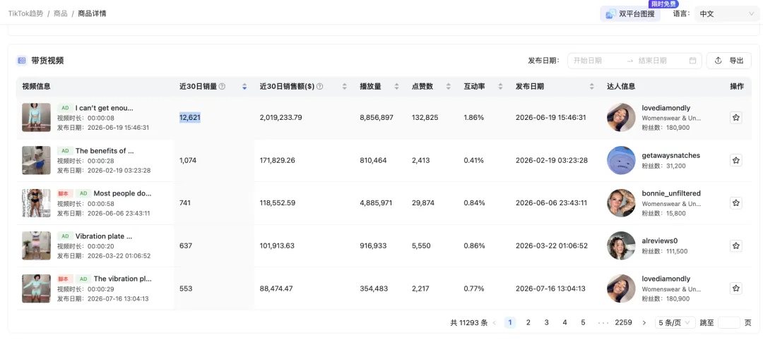Viewport: 763px width, 340px height.
Task: Click engagement rate 0.41%
Action: 474,160
